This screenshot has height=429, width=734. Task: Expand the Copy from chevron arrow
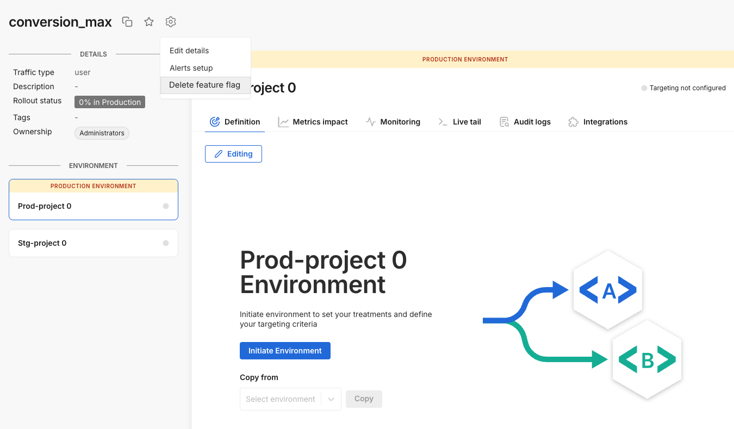coord(331,399)
